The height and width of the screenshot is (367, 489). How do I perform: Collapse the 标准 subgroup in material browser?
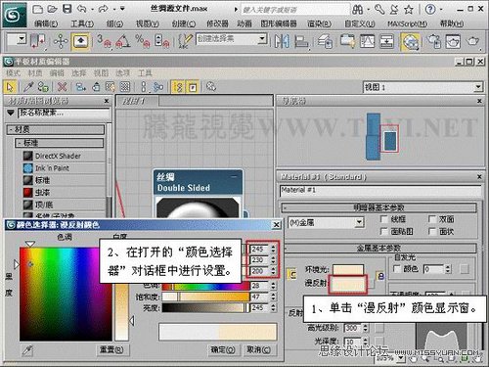pyautogui.click(x=60, y=143)
